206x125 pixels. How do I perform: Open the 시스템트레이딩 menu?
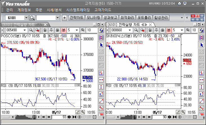78,10
